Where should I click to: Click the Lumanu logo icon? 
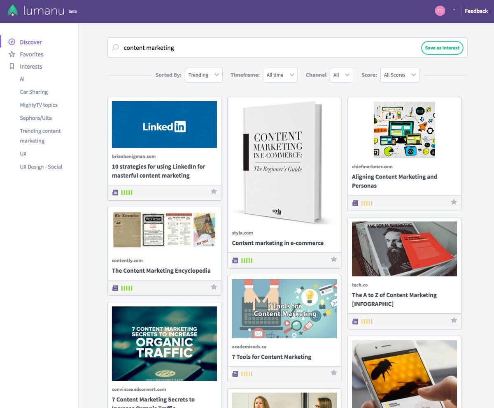point(13,11)
